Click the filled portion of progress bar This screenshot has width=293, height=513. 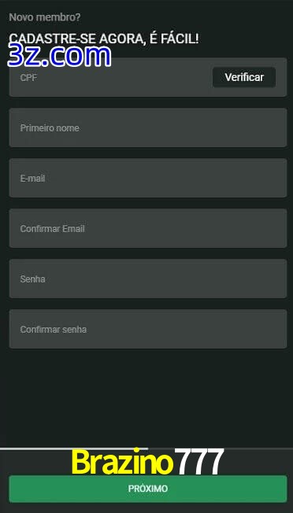74,448
